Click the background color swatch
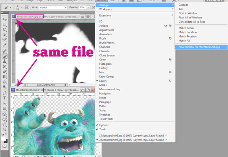 point(6,141)
